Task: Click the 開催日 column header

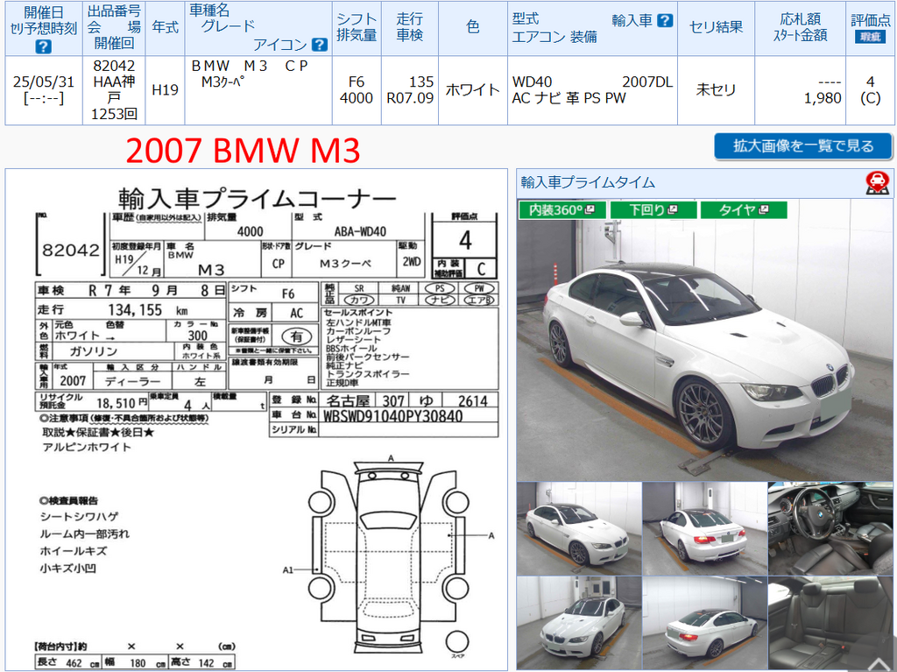Action: pyautogui.click(x=44, y=12)
